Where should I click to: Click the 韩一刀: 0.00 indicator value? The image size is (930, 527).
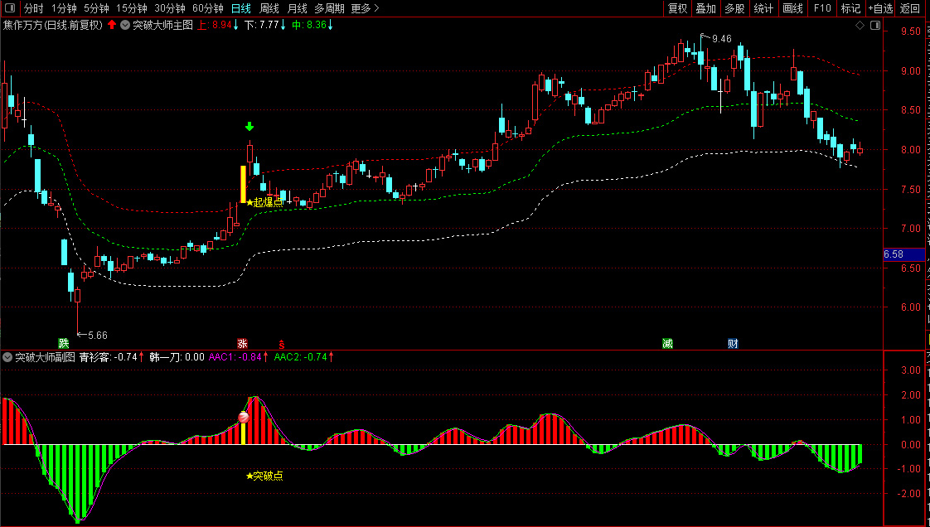pyautogui.click(x=177, y=357)
